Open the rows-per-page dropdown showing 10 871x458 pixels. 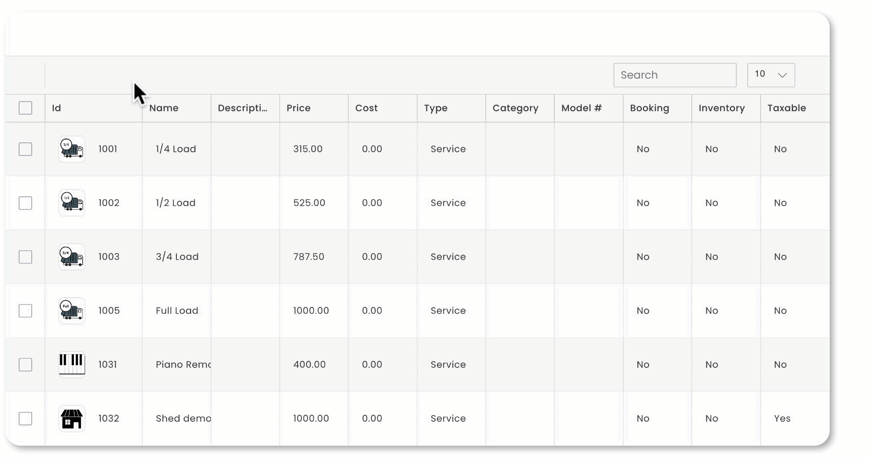click(x=771, y=75)
